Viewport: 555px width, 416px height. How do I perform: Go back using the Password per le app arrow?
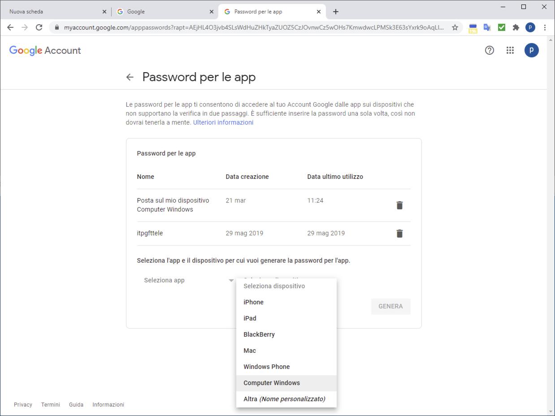click(130, 77)
